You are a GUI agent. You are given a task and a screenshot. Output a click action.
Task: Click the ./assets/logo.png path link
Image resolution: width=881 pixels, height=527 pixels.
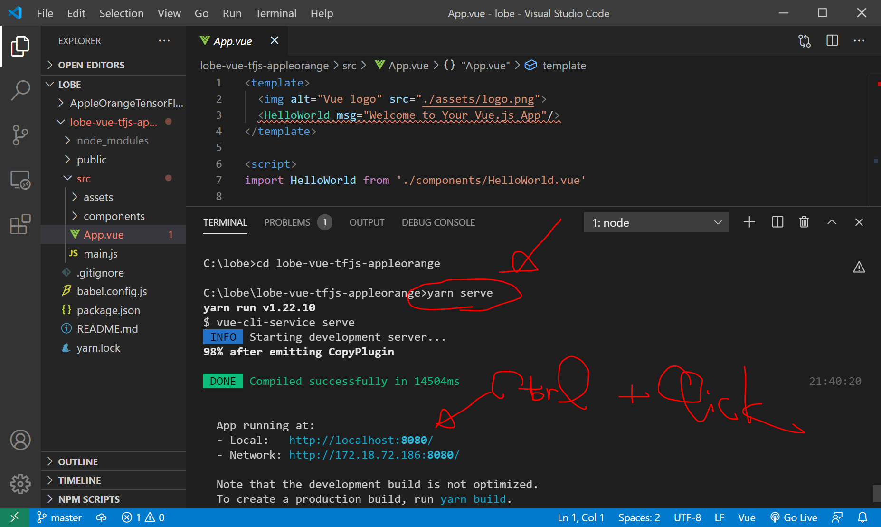[478, 99]
